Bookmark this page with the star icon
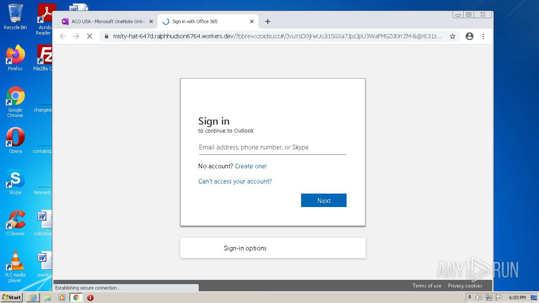Viewport: 539px width, 303px height. point(453,36)
